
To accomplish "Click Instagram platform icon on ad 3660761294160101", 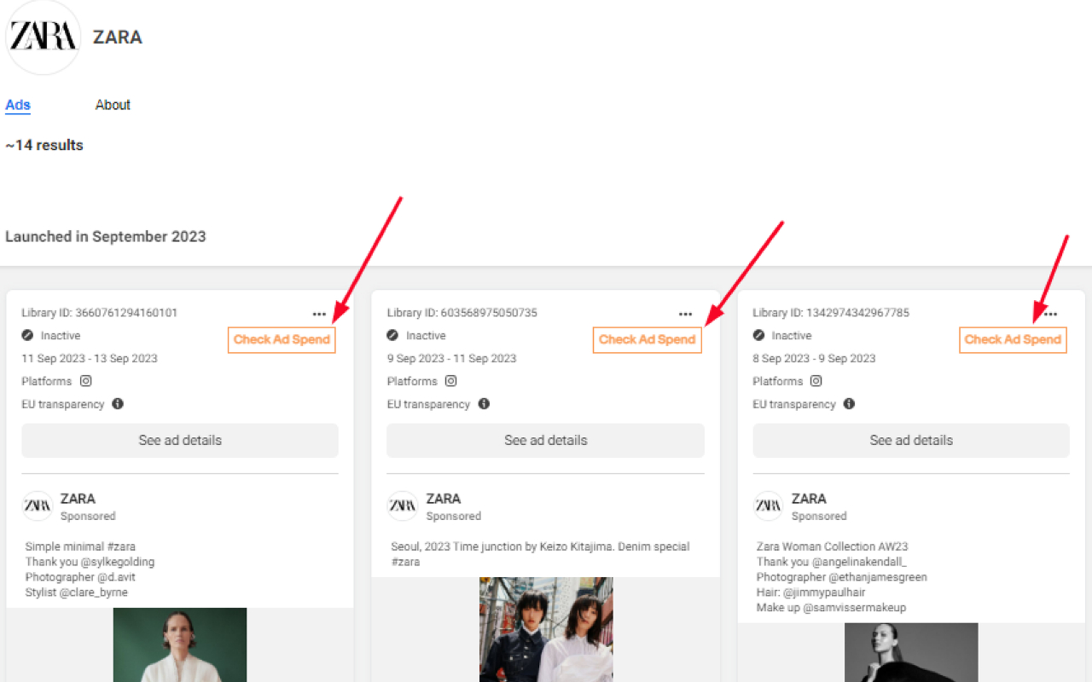I will point(85,381).
